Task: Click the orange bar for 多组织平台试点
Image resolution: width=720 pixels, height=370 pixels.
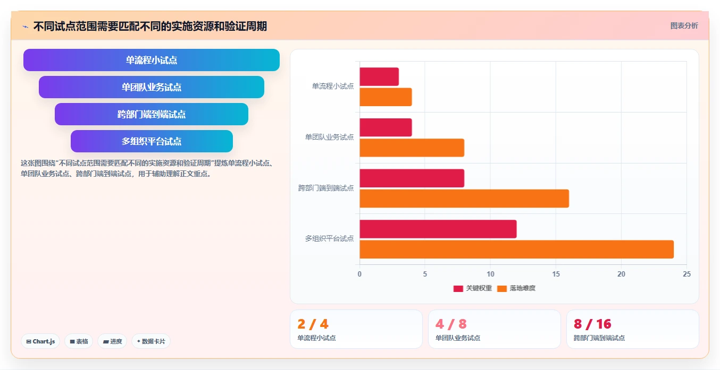Action: pyautogui.click(x=517, y=249)
